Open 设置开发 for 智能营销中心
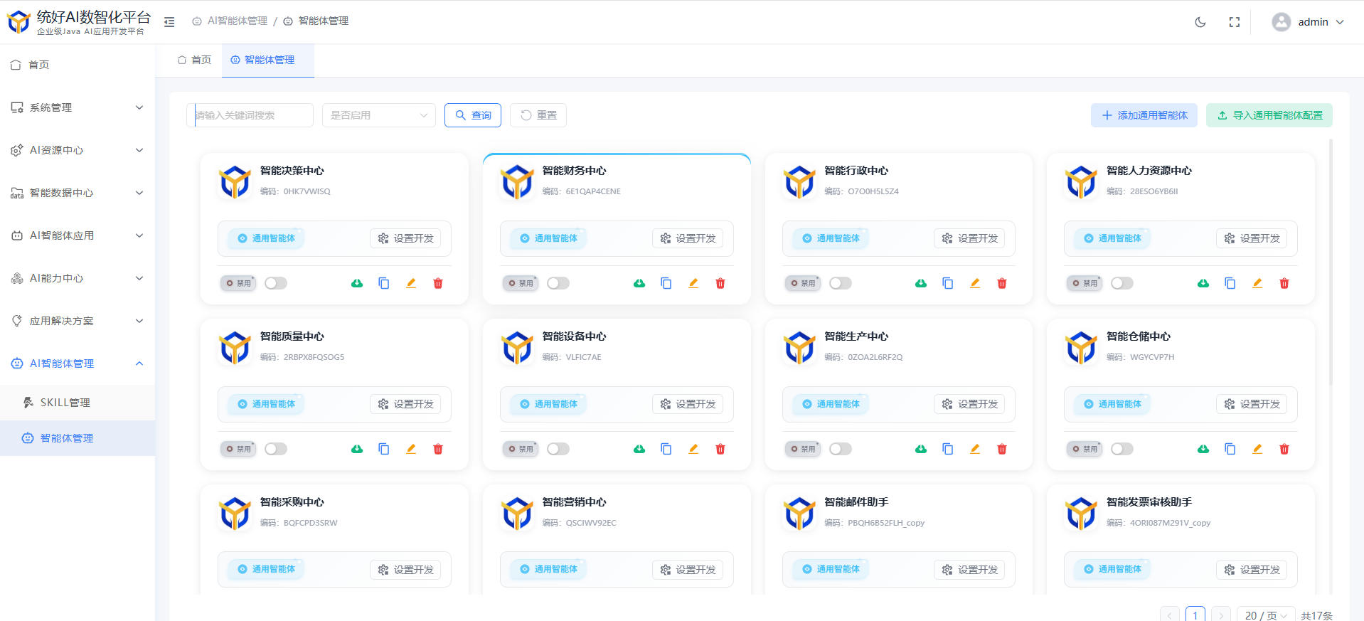The height and width of the screenshot is (621, 1364). click(x=688, y=570)
